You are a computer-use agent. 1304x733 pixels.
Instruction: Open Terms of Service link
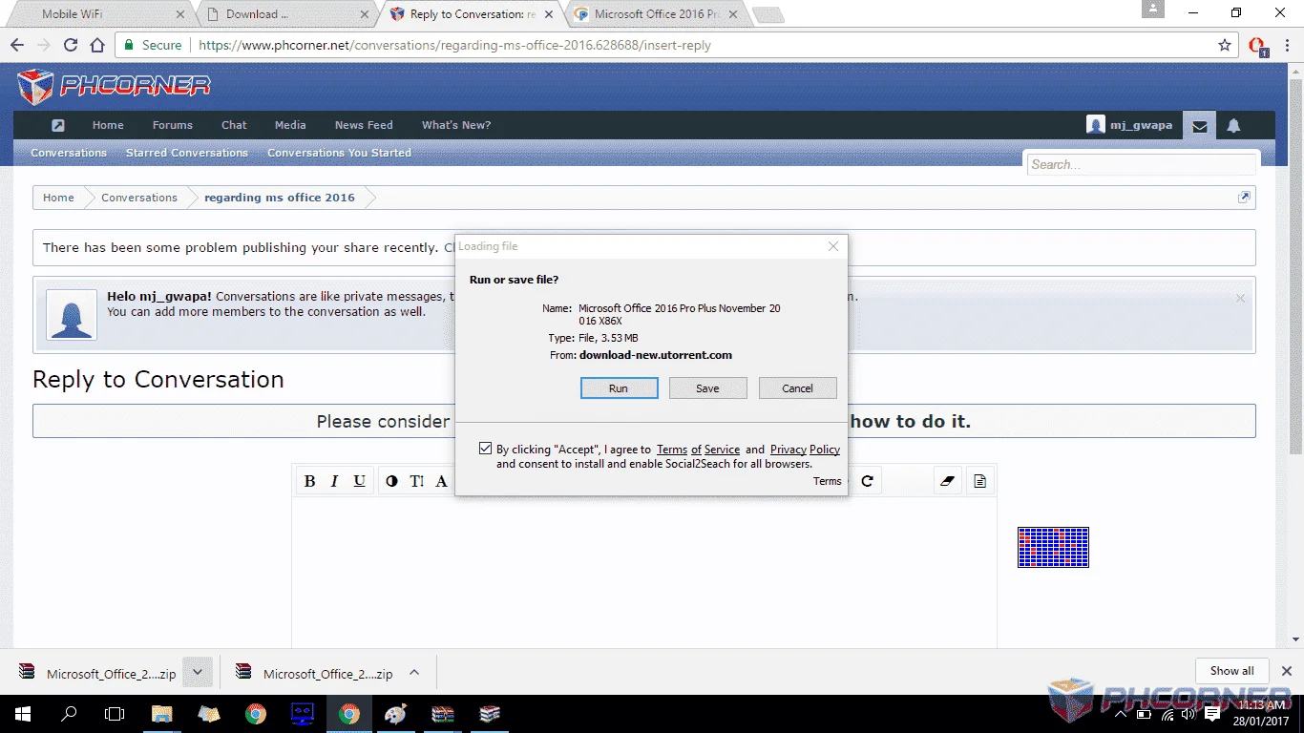click(x=698, y=450)
